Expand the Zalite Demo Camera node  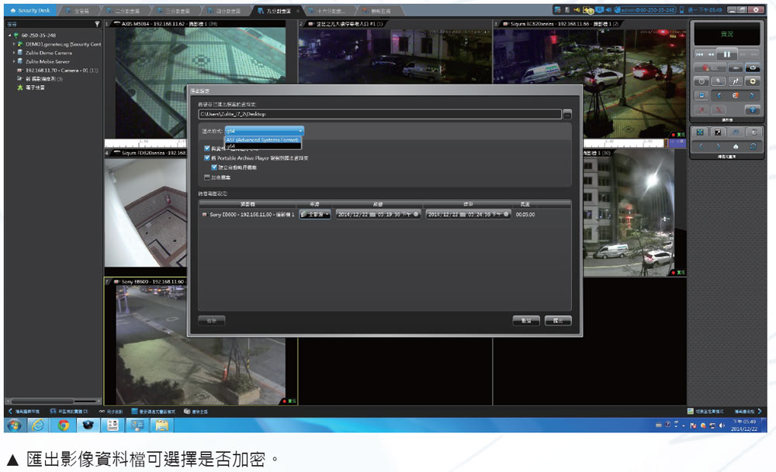coord(14,53)
